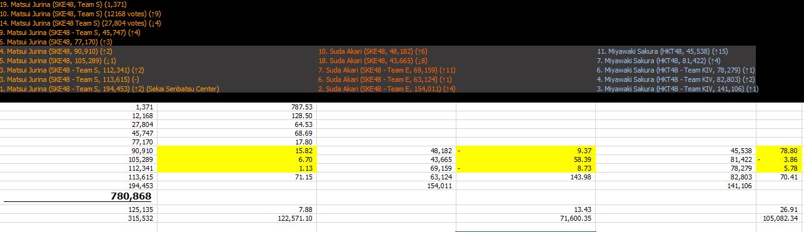Screen dimensions: 804x232
Task: Click the Matsui Jurina 113,615 entry
Action: 70,79
